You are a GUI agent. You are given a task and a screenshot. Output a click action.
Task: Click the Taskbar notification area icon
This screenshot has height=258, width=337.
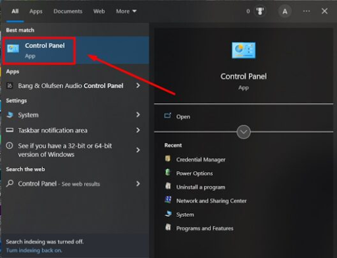pos(10,130)
